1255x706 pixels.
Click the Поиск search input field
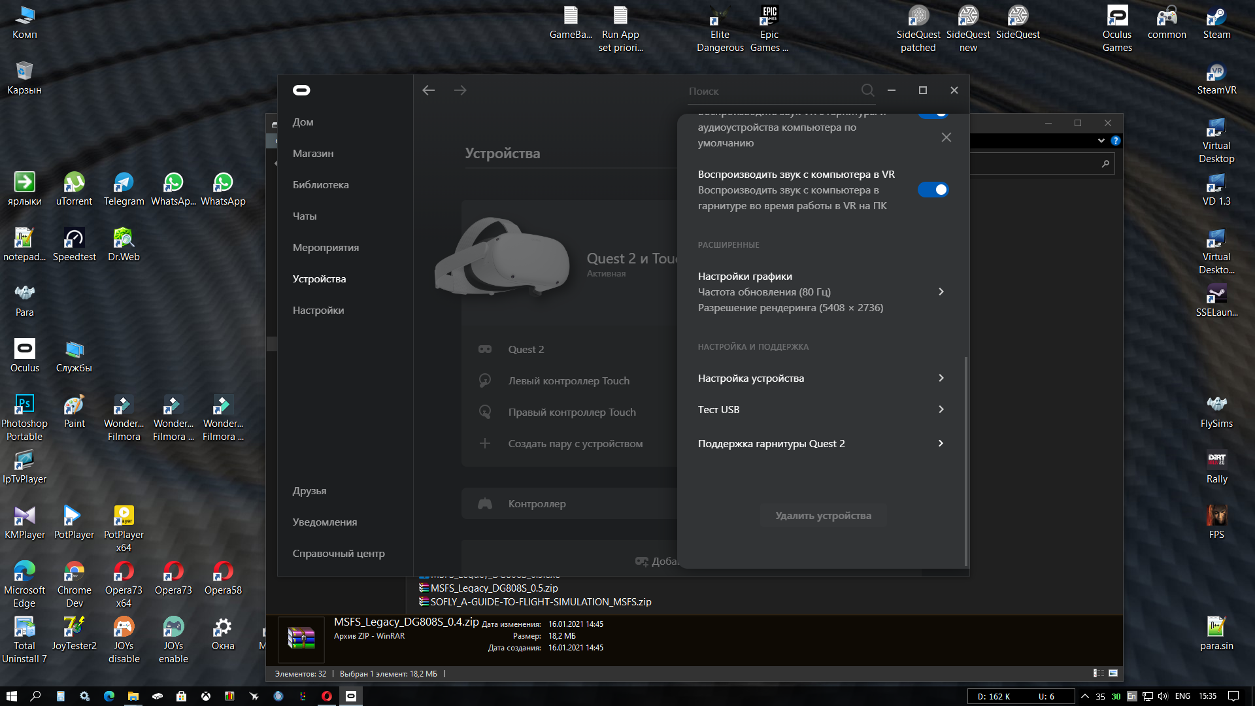tap(771, 91)
